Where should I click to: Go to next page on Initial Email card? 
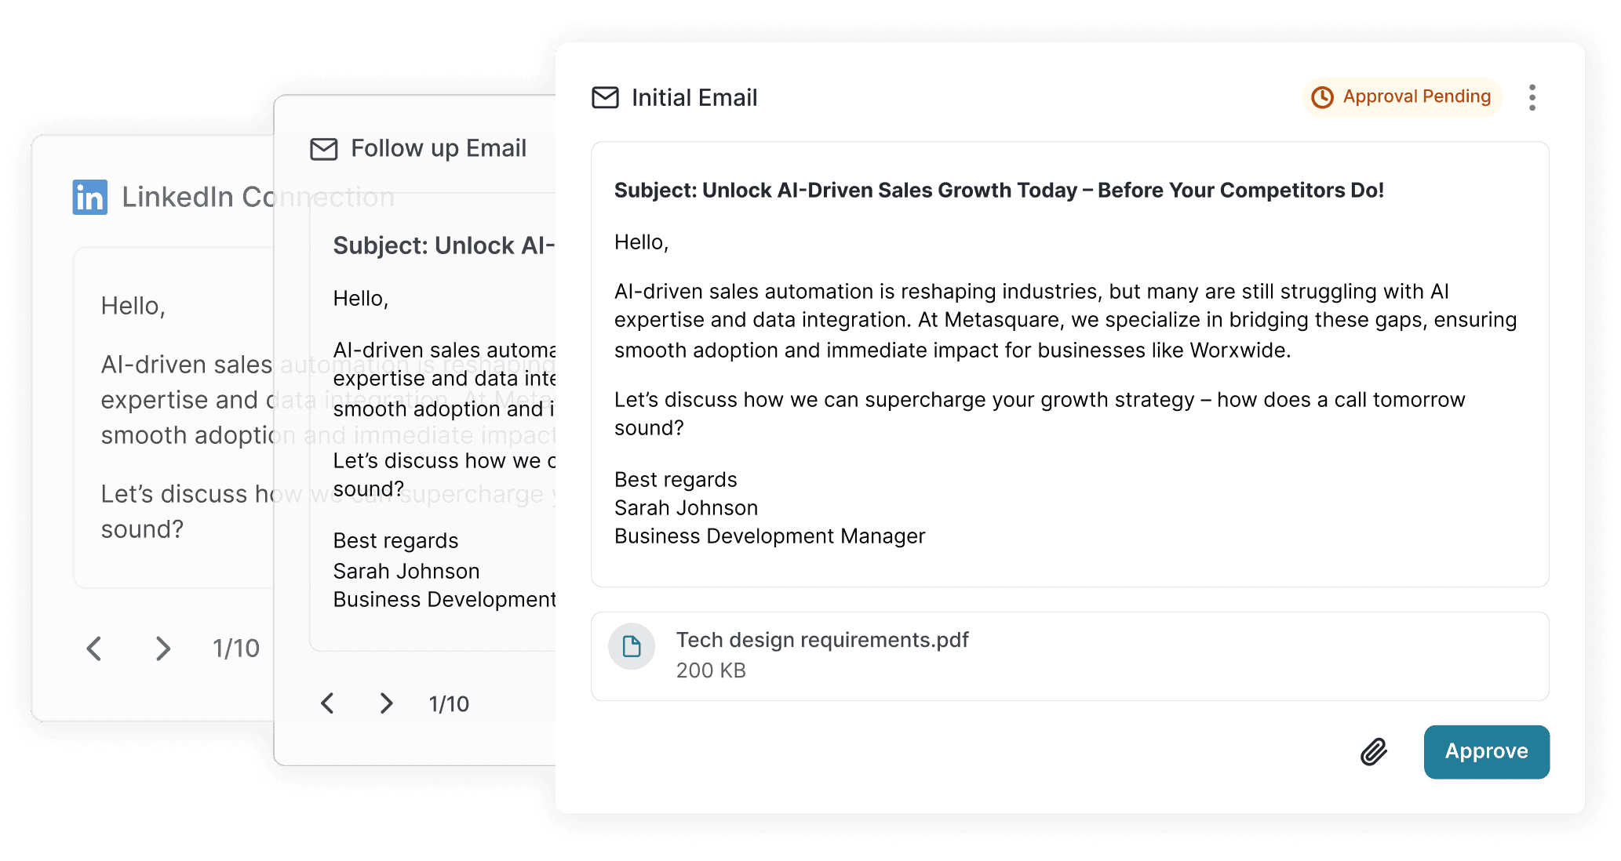click(162, 648)
